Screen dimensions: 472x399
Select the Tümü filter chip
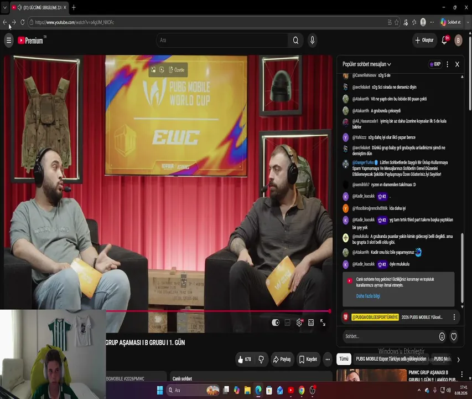tap(344, 359)
